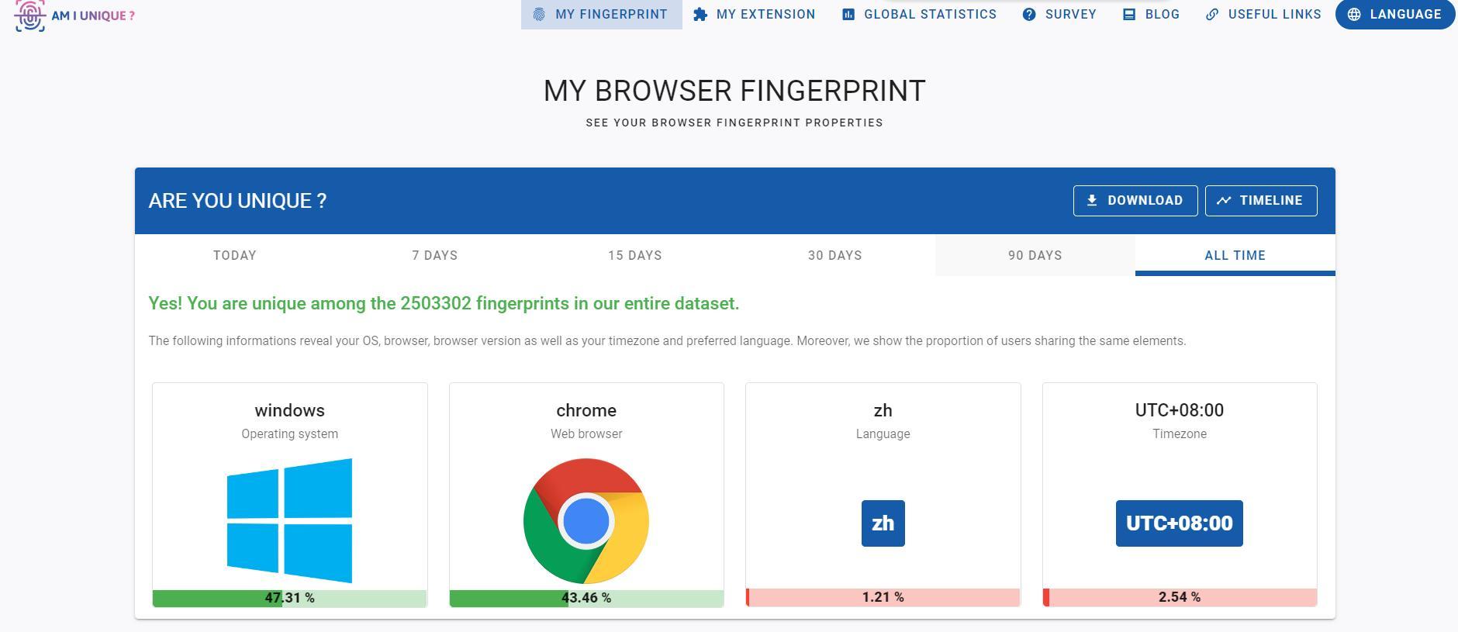Image resolution: width=1458 pixels, height=632 pixels.
Task: Click the Chrome browser logo
Action: click(586, 520)
